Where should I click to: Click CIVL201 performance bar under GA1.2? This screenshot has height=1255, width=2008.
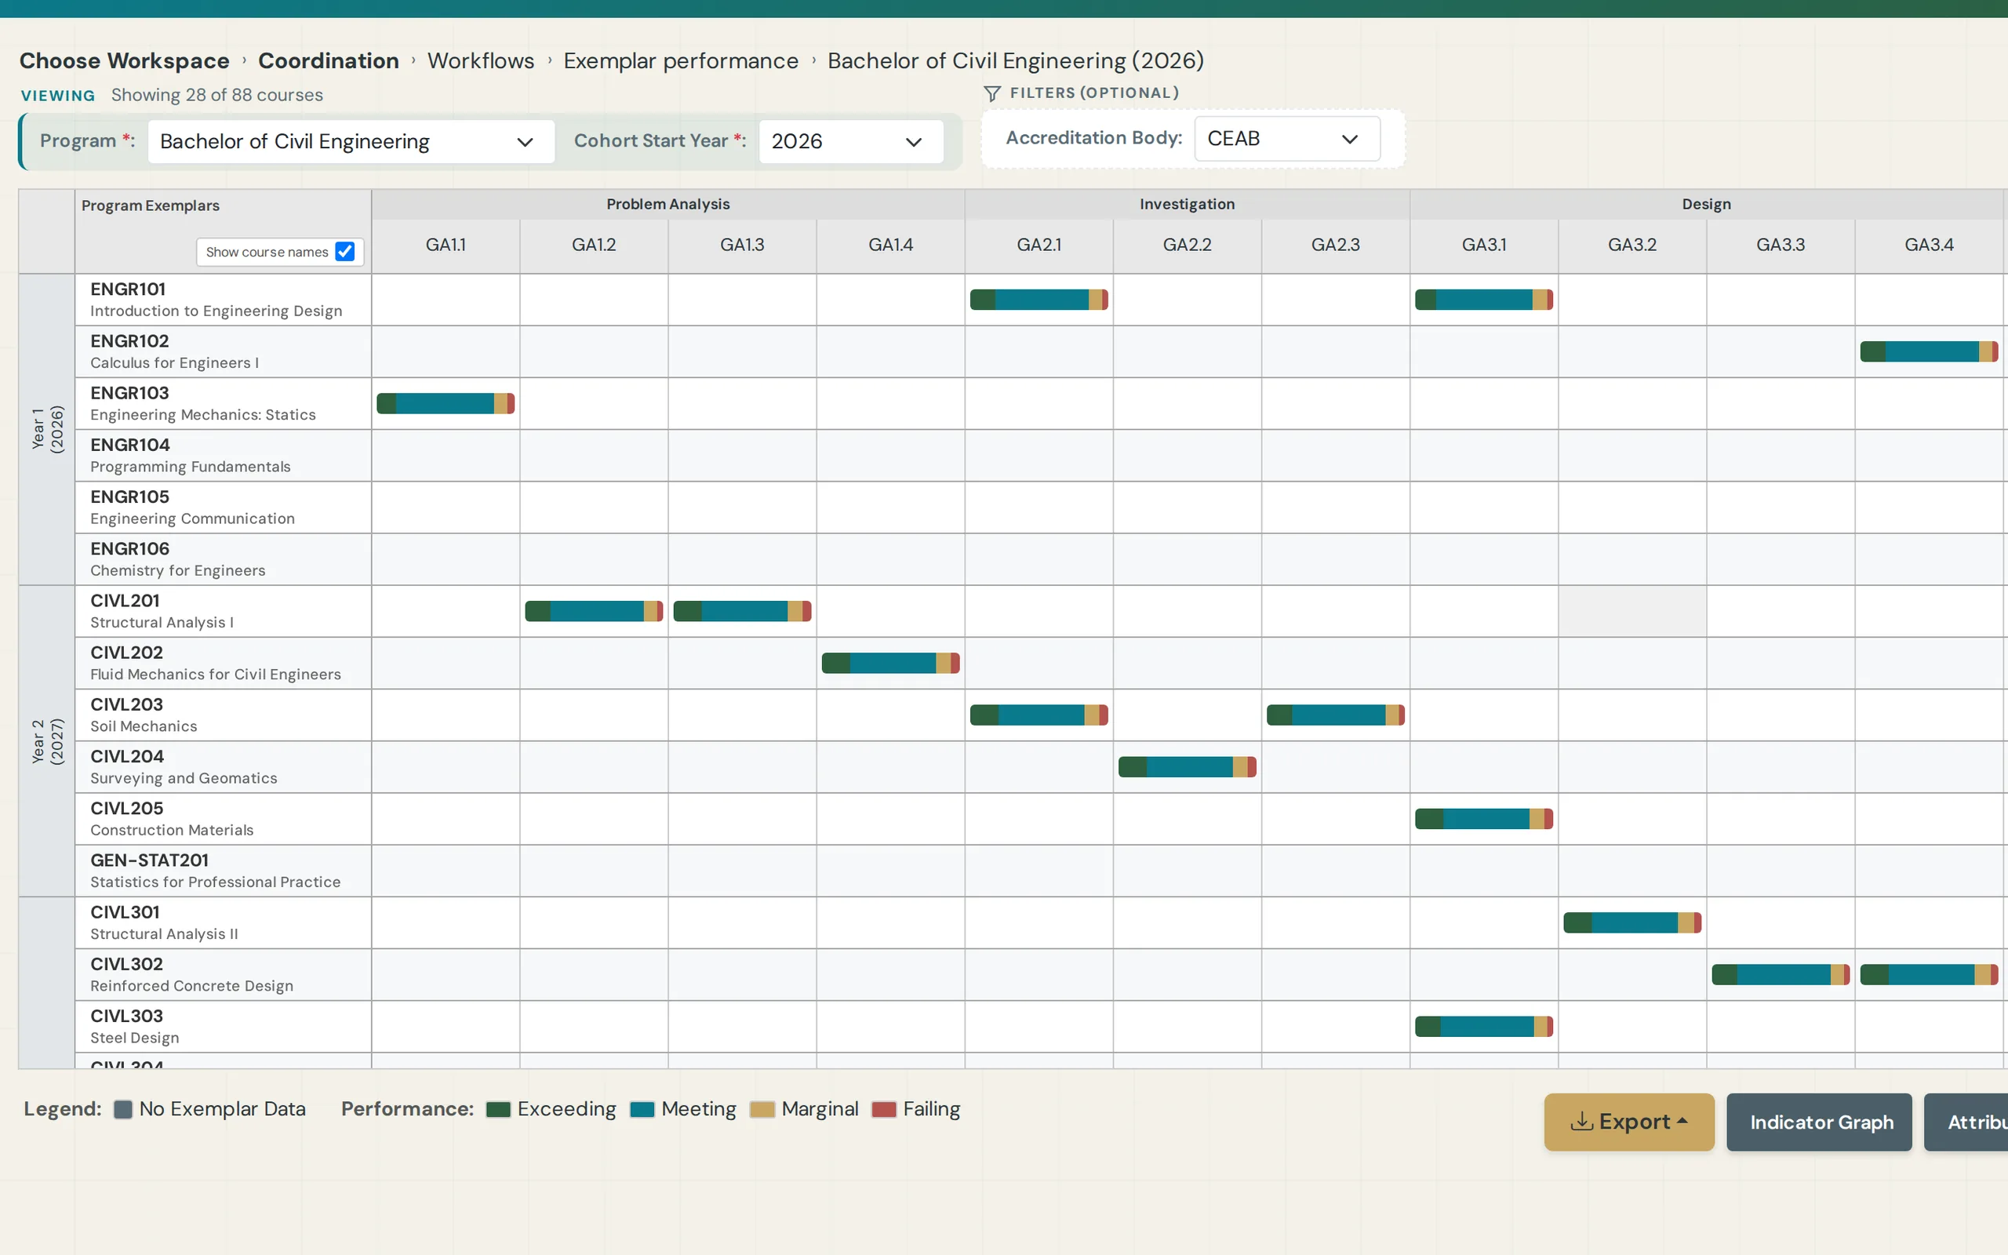pos(594,612)
